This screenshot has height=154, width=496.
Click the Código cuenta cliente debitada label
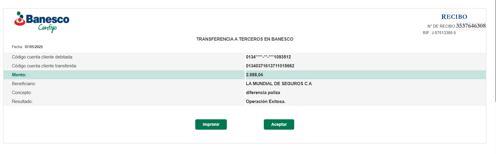(42, 57)
